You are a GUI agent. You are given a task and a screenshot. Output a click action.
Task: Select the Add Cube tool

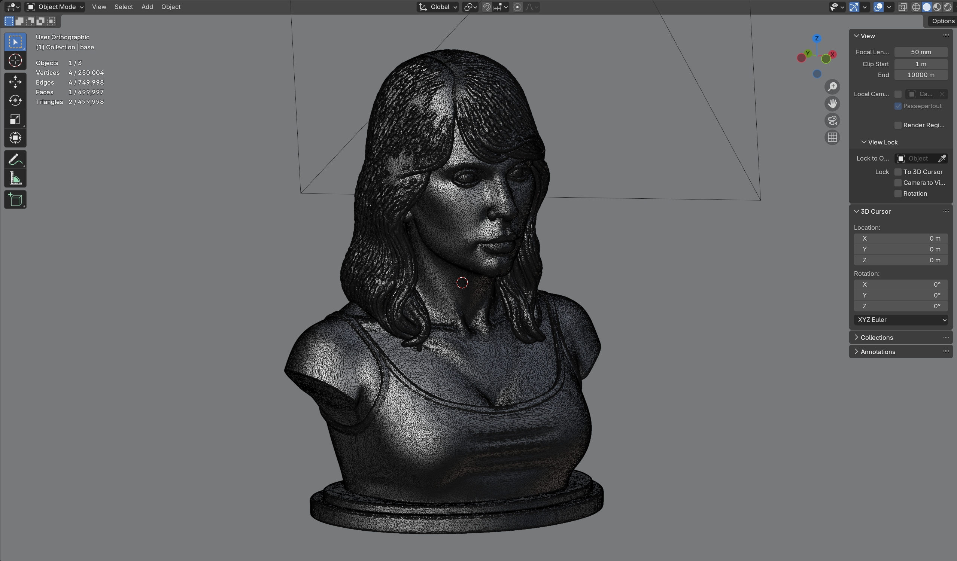pyautogui.click(x=15, y=199)
